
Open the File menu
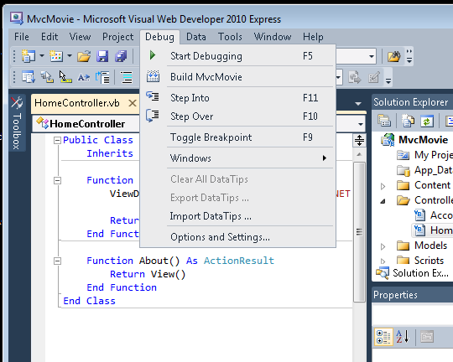coord(22,37)
